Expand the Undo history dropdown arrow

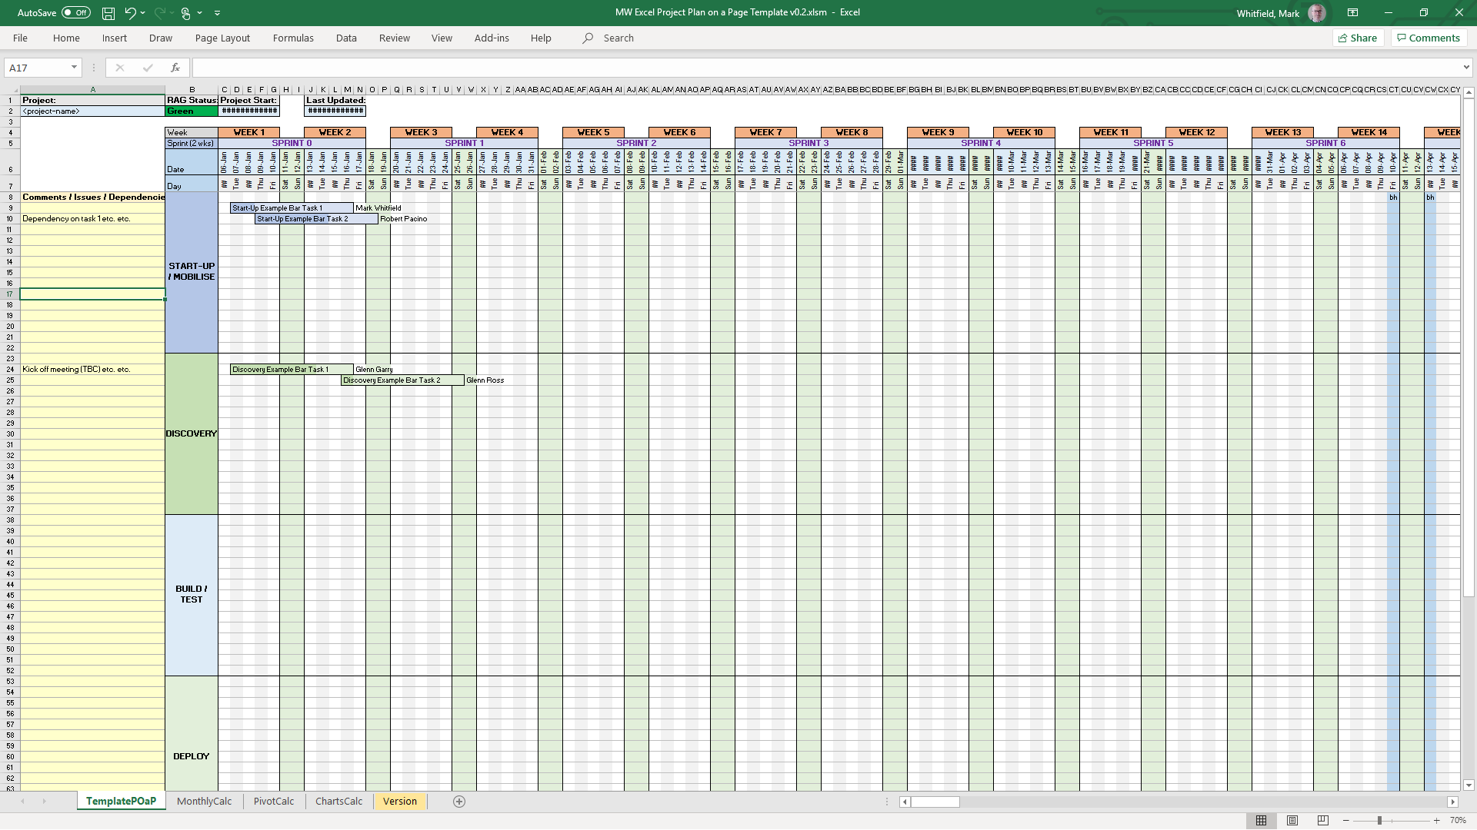[142, 12]
